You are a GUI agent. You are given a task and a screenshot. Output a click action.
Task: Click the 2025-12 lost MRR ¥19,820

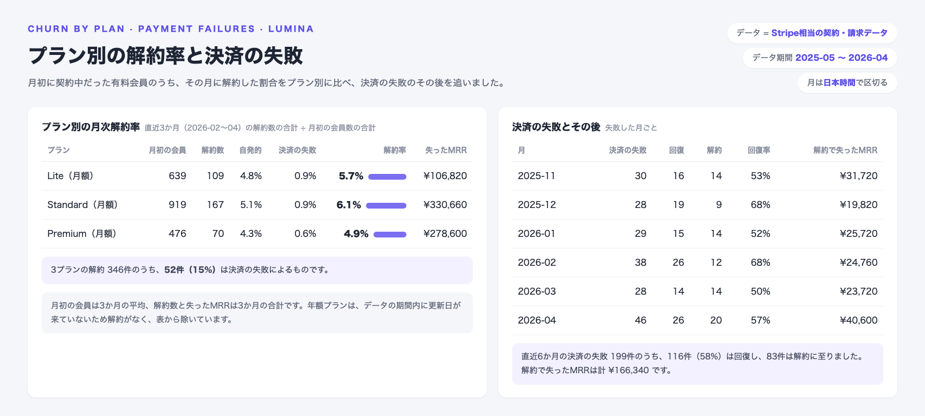click(859, 205)
